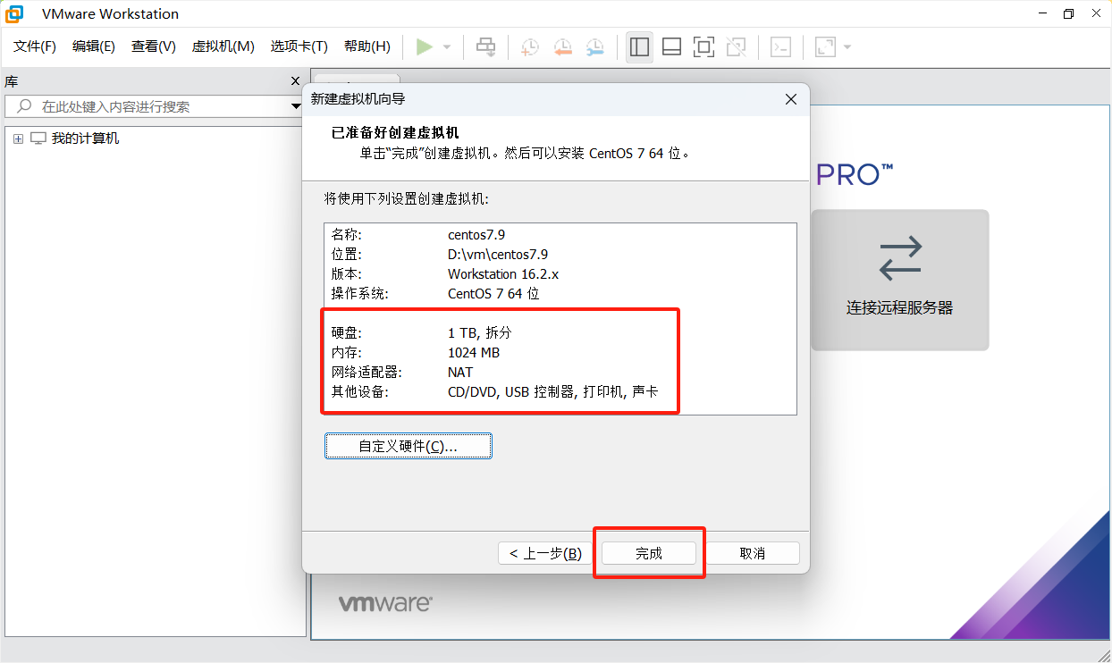Open the stretch display dropdown arrow
The image size is (1112, 663).
click(x=847, y=47)
